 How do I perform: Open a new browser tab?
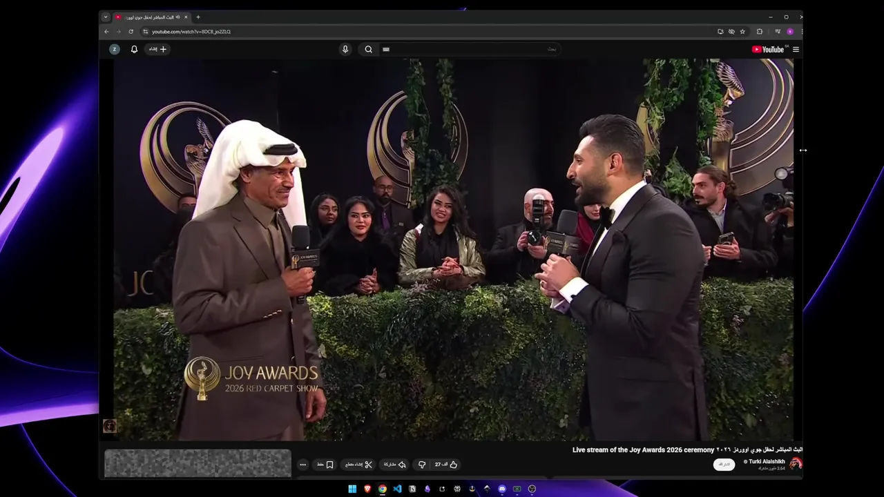[x=198, y=17]
